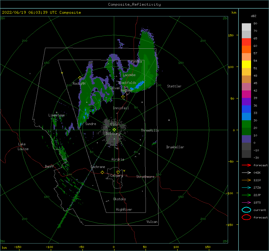This screenshot has width=269, height=251.
Task: Click the white 04DK arrow icon
Action: [246, 173]
